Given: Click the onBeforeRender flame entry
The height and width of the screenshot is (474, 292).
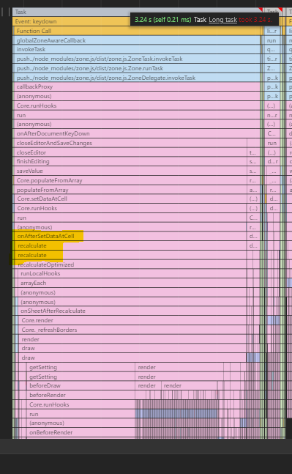Looking at the screenshot, I should [x=81, y=432].
